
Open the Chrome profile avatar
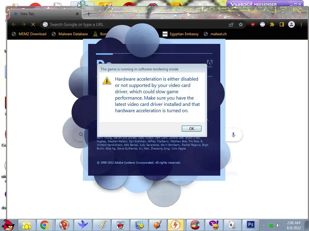(291, 24)
